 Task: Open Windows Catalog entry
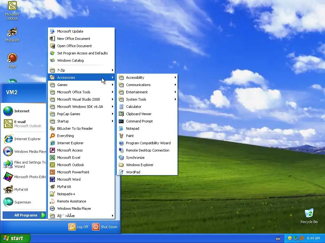81,60
